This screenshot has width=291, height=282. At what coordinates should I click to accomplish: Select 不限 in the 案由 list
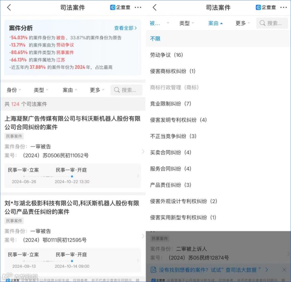[218, 39]
